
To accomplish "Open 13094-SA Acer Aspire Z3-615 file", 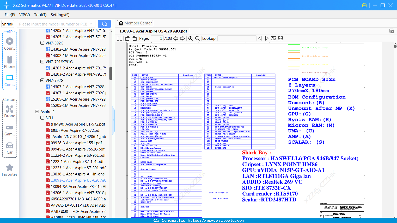I will click(x=78, y=186).
